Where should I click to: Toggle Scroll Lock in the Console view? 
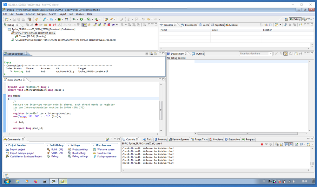(x=281, y=144)
